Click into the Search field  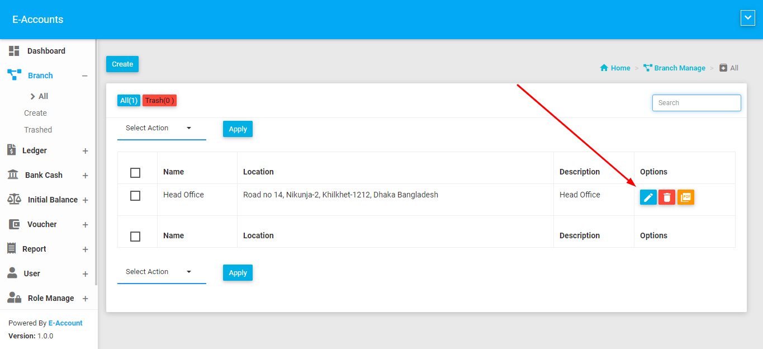(696, 103)
